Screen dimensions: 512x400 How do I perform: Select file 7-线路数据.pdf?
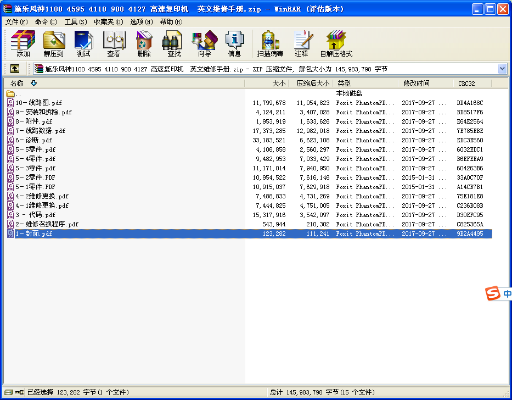[x=40, y=131]
